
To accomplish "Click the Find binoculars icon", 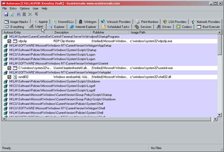I will (x=18, y=14).
